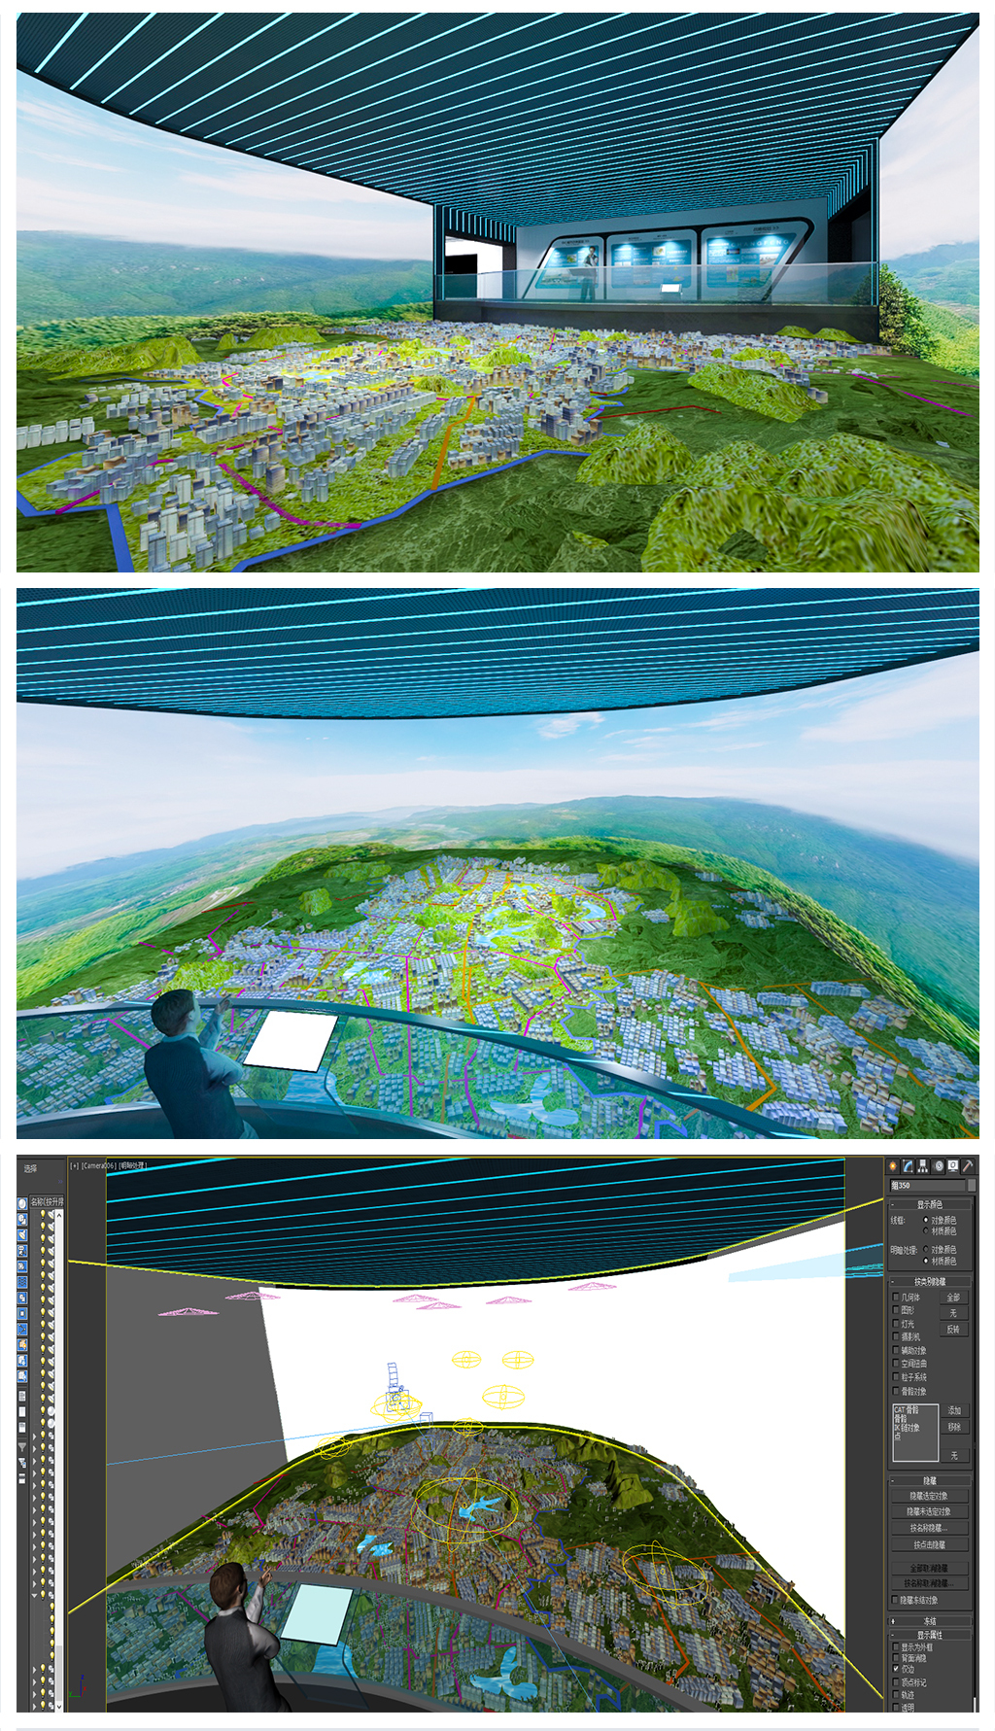Click 无 button below 全部
995x1731 pixels.
pyautogui.click(x=954, y=1313)
